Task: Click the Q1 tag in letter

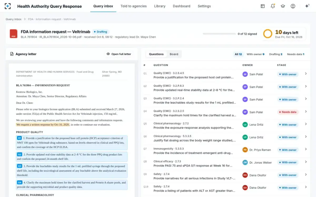Action: pos(19,138)
